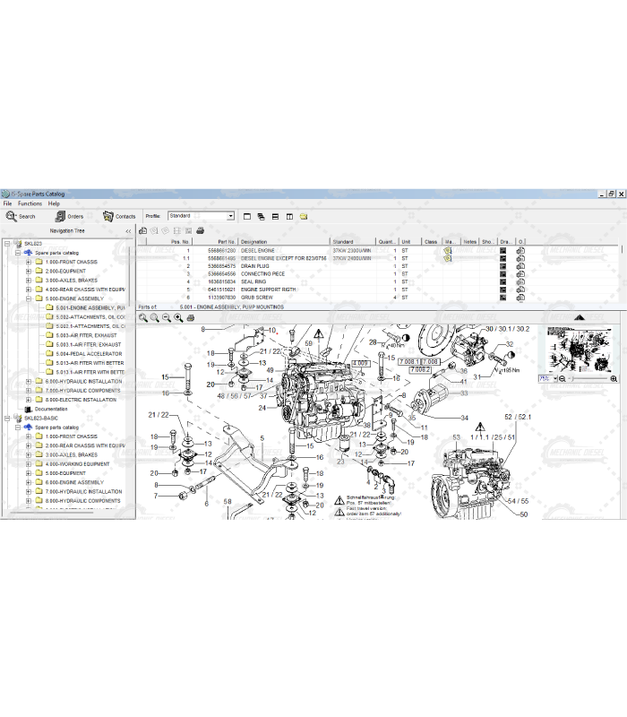Select the single-window layout icon

coord(247,216)
